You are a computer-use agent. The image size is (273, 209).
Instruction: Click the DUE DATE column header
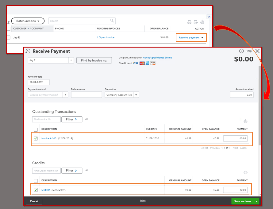coord(151,129)
